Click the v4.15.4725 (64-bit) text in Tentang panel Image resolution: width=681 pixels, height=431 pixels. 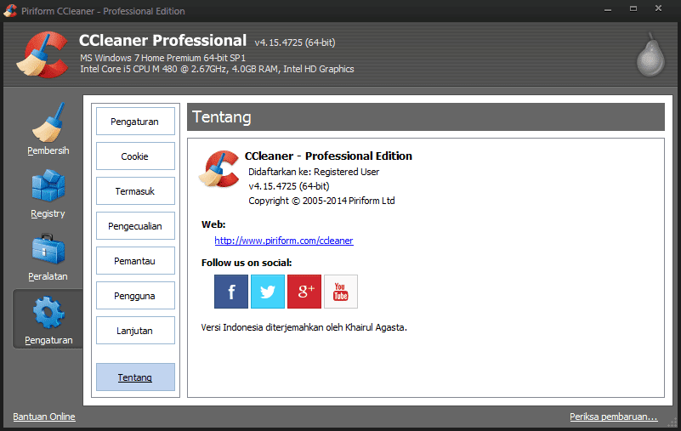[289, 186]
